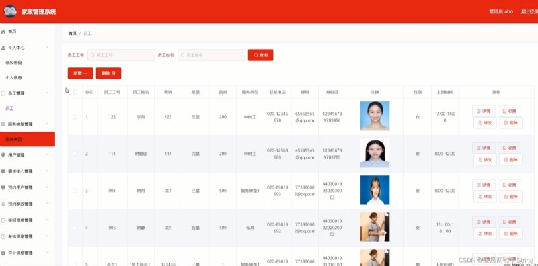Click the microphone icon beside 预约家政管理
Image resolution: width=538 pixels, height=266 pixels.
3,204
